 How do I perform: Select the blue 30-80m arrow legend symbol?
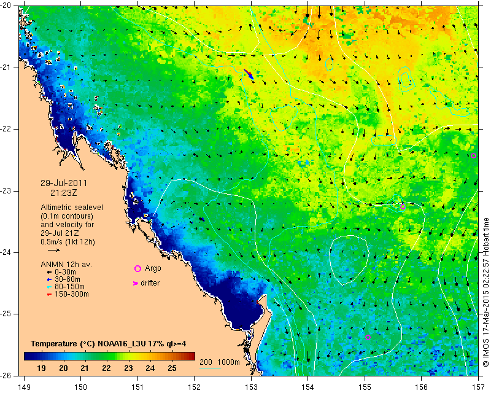pos(49,279)
